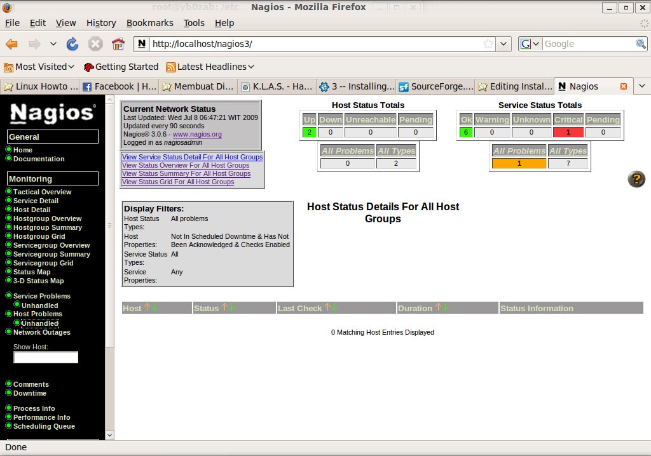Open Hostgroup Overview in sidebar
Viewport: 651px width, 456px height.
(47, 218)
